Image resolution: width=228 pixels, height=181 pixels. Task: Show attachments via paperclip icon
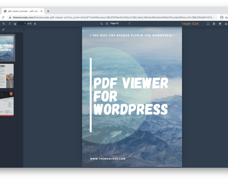[4, 30]
